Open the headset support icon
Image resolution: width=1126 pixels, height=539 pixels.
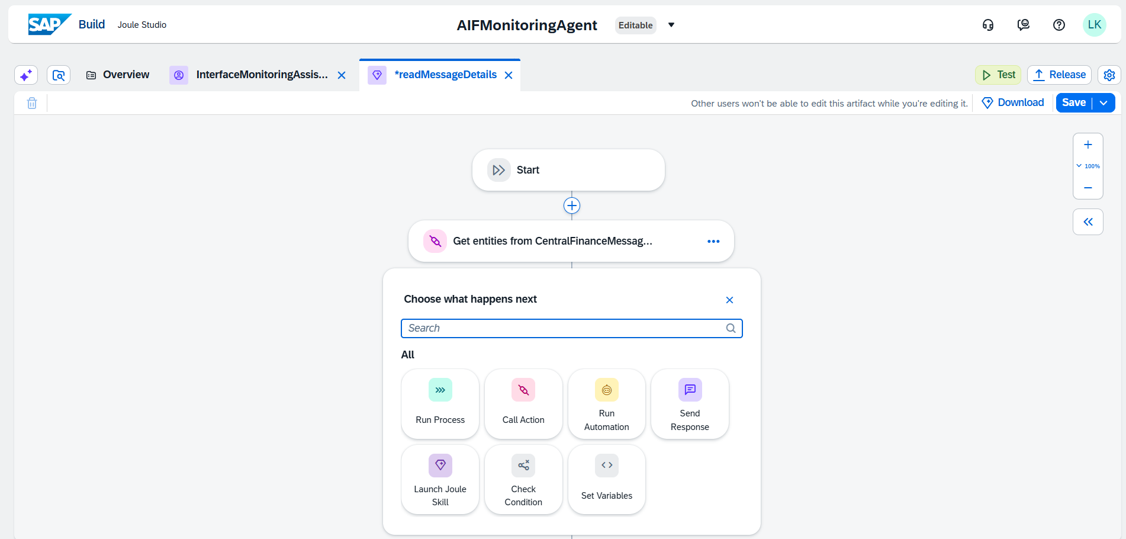pos(988,25)
